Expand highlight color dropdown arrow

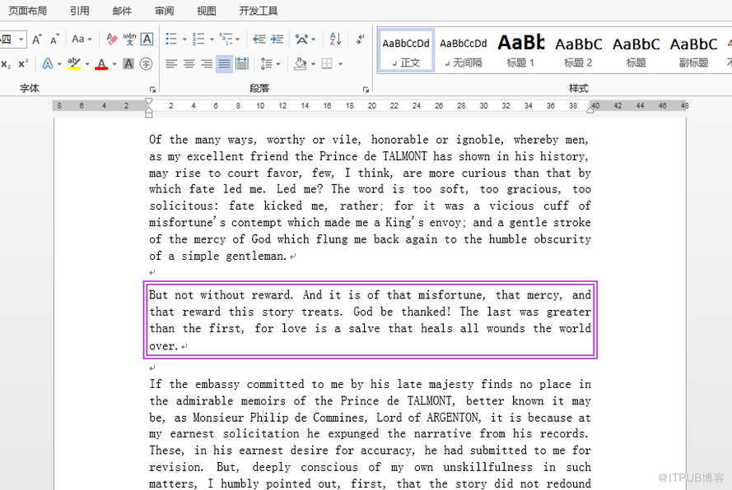(87, 64)
